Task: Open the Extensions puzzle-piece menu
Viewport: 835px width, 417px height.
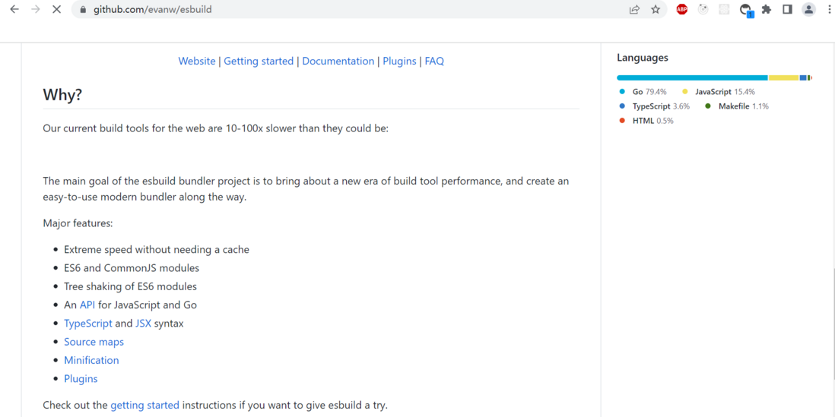Action: (x=767, y=9)
